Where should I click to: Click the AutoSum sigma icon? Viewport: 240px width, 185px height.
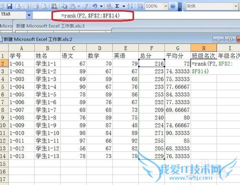click(x=117, y=6)
